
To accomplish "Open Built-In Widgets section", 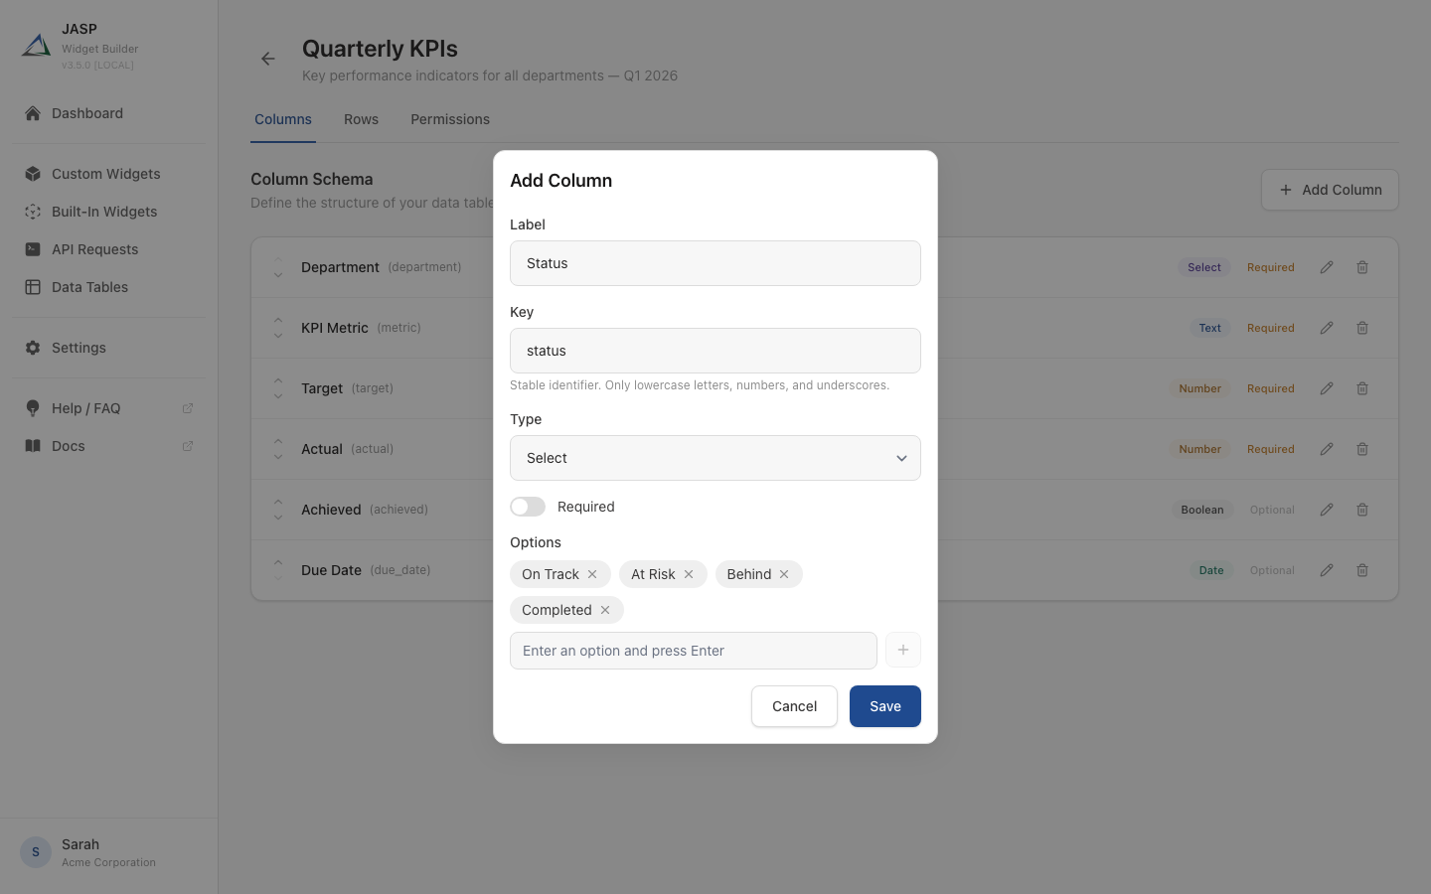I will [104, 212].
